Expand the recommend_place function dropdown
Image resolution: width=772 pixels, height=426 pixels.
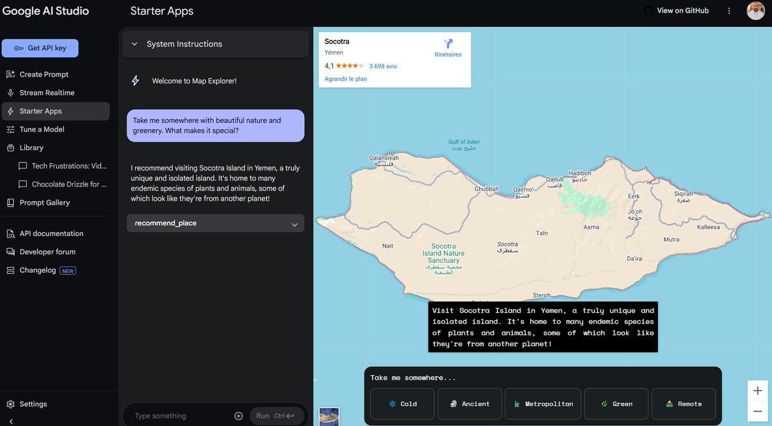click(x=216, y=223)
